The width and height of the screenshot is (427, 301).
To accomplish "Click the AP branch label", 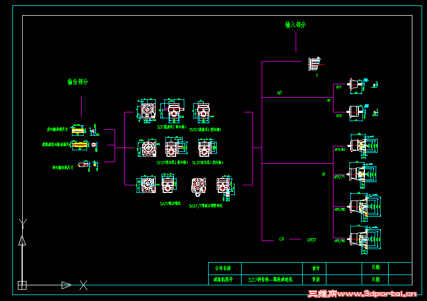I will coord(324,174).
